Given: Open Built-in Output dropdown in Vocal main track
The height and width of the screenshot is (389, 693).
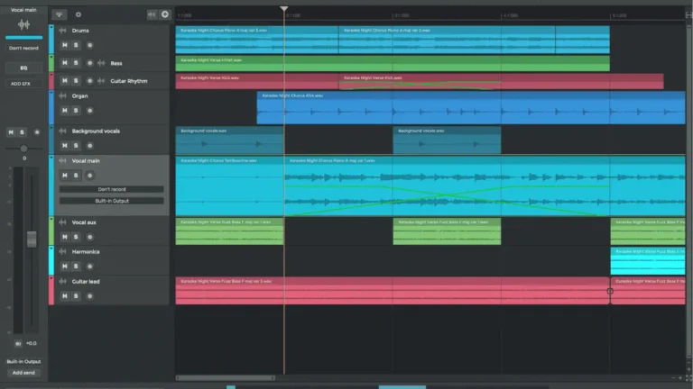Looking at the screenshot, I should click(112, 201).
